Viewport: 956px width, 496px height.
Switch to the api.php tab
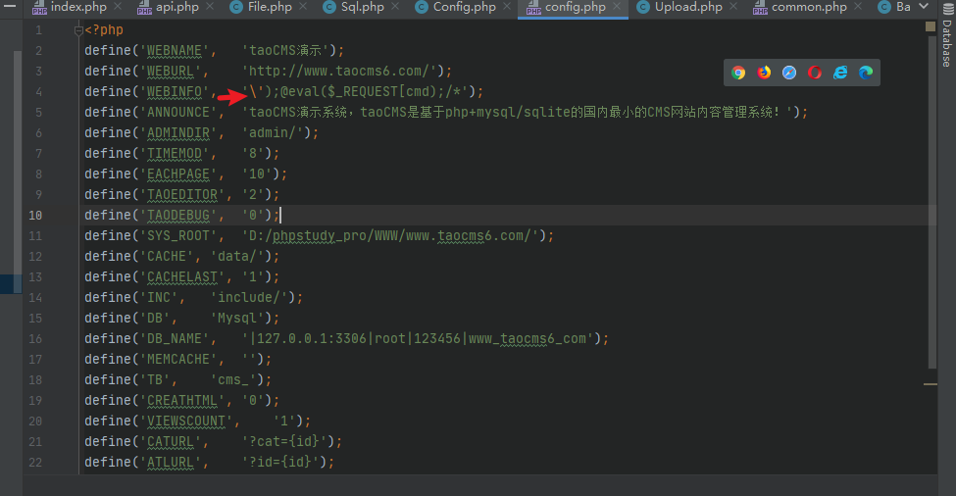point(176,7)
